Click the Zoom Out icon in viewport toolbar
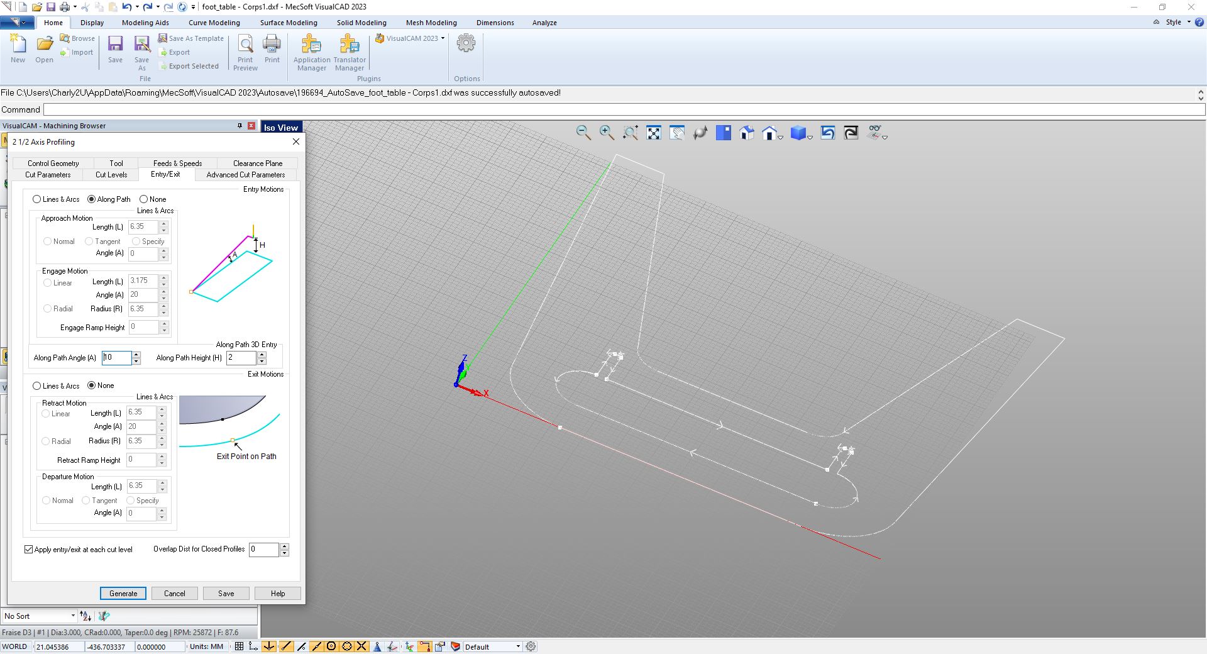Image resolution: width=1207 pixels, height=654 pixels. pos(583,133)
